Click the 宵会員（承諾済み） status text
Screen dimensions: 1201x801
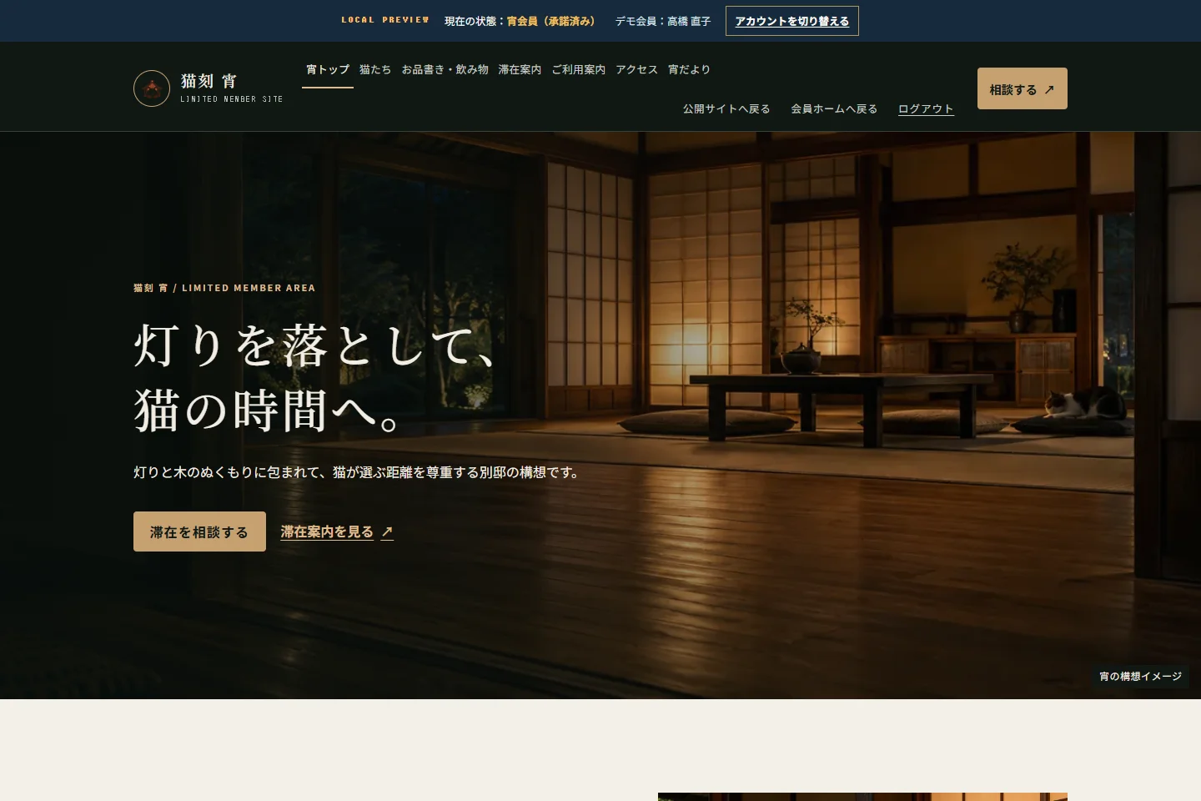tap(551, 22)
